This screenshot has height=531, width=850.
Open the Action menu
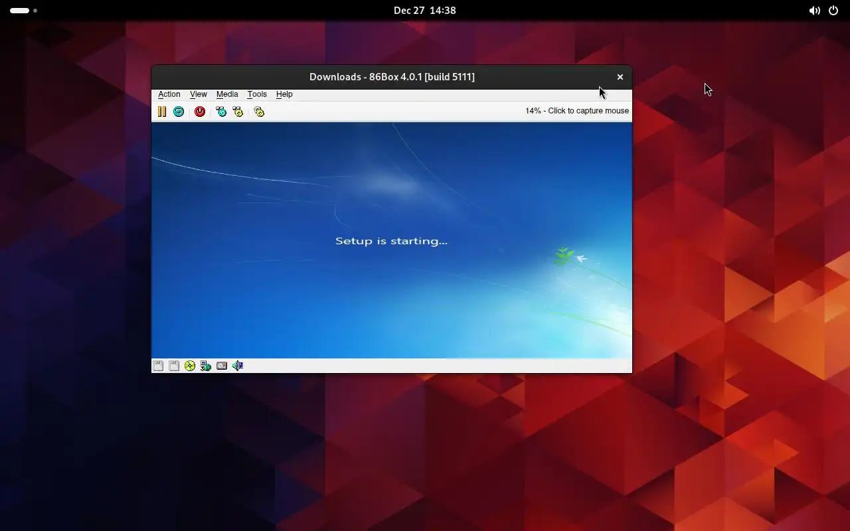(x=169, y=94)
